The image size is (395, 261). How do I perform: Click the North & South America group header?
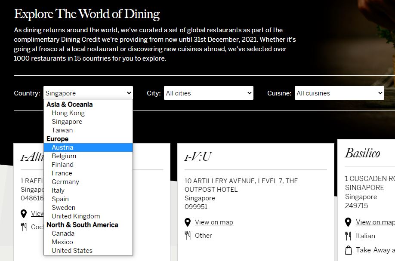tap(82, 225)
